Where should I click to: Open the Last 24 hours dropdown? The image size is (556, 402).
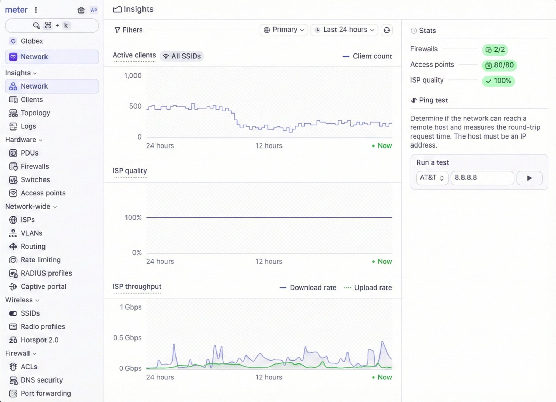pos(344,30)
